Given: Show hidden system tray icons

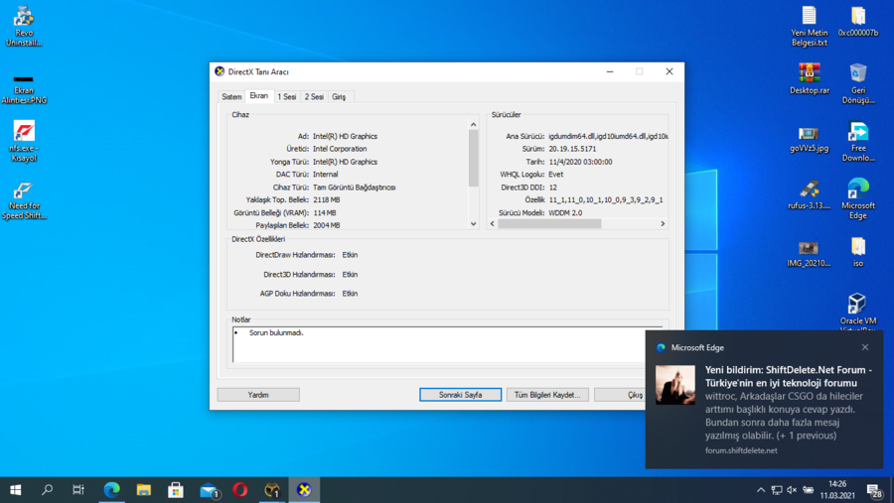Looking at the screenshot, I should coord(761,490).
